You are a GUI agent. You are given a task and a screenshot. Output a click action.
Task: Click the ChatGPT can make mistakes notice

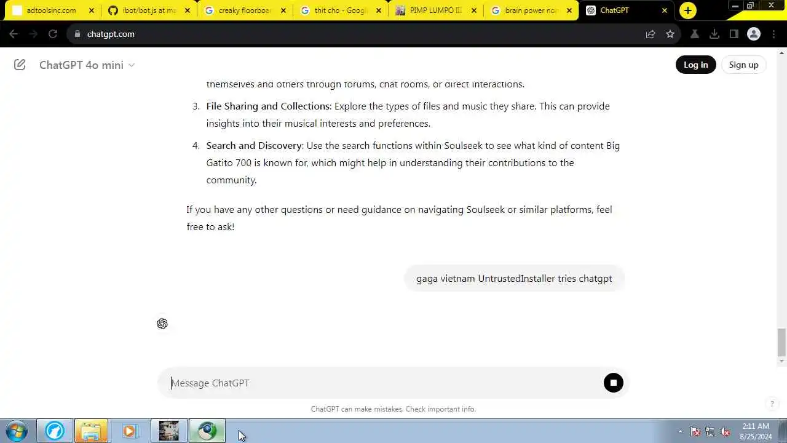coord(393,409)
